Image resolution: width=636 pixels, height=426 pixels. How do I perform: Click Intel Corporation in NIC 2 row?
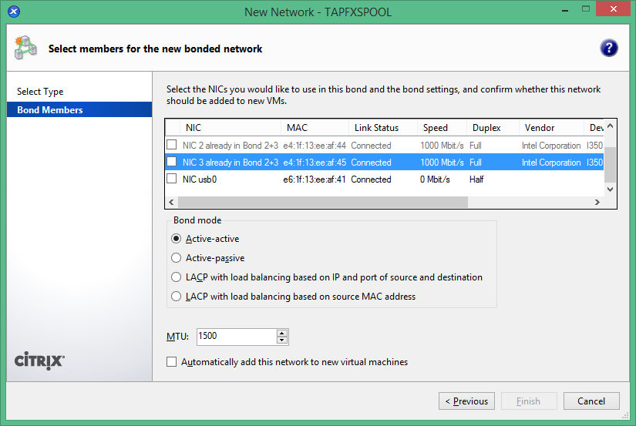coord(551,145)
